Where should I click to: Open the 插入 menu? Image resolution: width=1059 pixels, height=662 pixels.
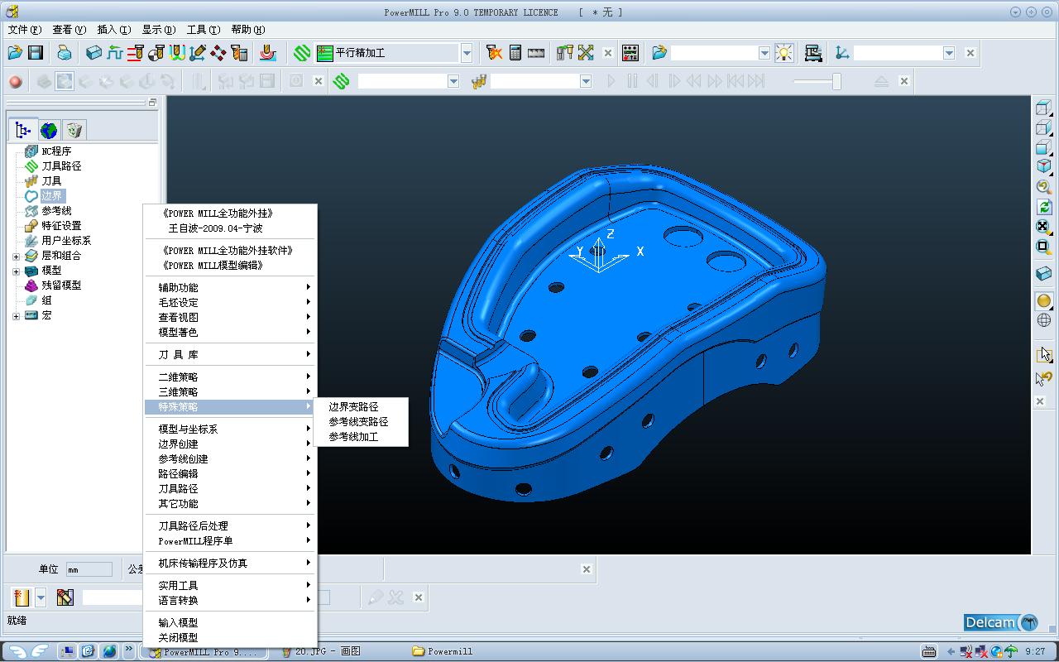(113, 29)
